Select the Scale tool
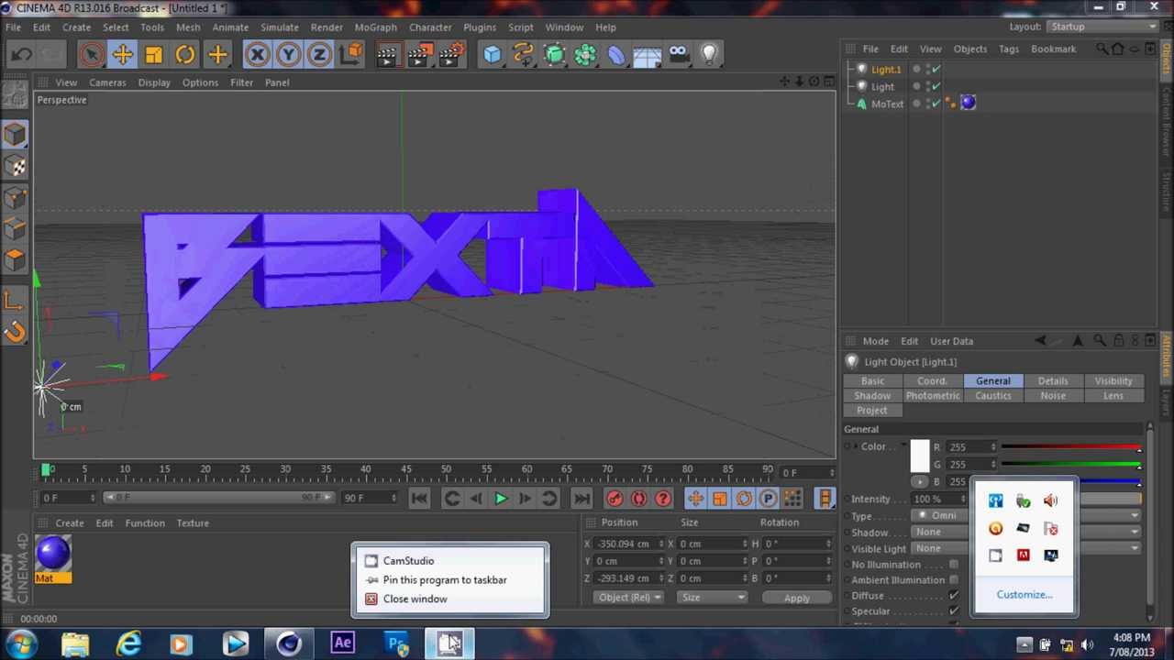This screenshot has height=660, width=1174. point(153,55)
